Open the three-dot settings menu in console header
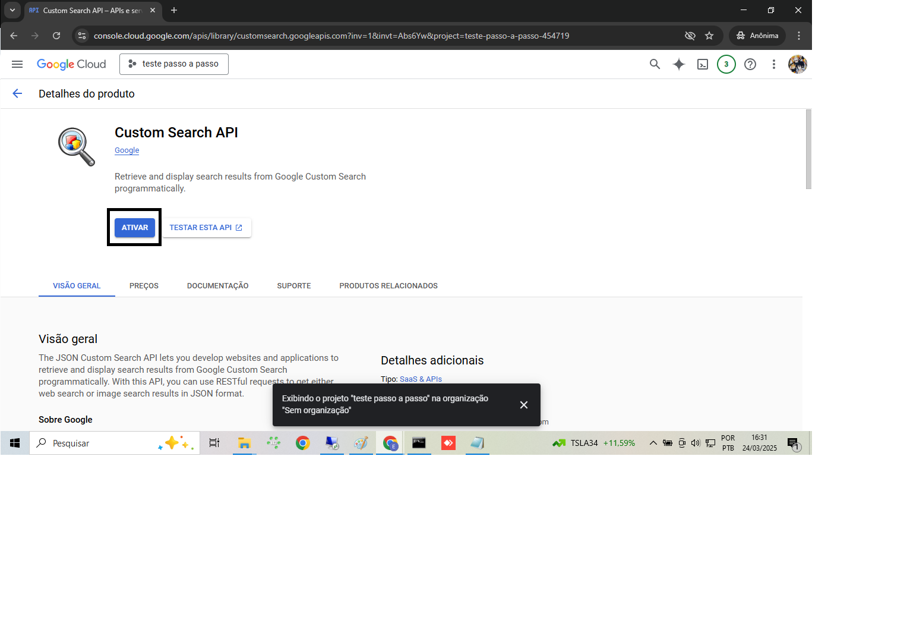Viewport: 910px width, 629px height. click(x=773, y=64)
